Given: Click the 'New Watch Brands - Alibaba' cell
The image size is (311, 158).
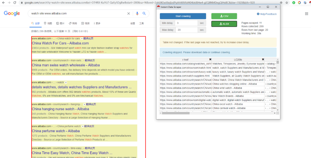Looking at the screenshot, I should [238, 96].
